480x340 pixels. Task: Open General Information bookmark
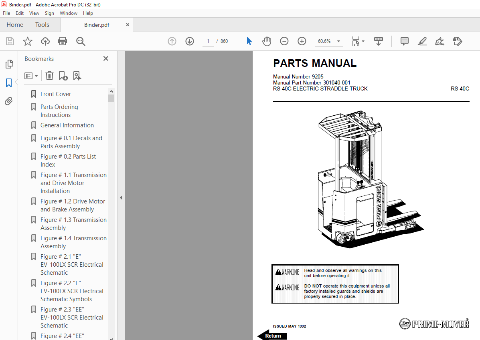point(67,125)
